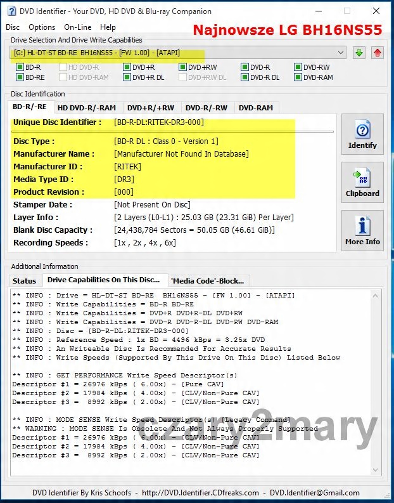This screenshot has height=503, width=394.
Task: Click the Layer Info value
Action: tap(204, 217)
